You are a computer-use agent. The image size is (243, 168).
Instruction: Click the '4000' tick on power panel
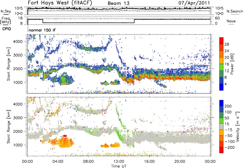(18, 42)
